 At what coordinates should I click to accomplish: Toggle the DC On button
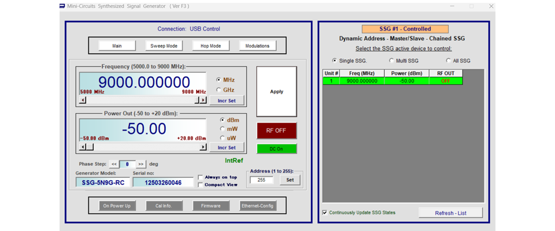point(276,149)
